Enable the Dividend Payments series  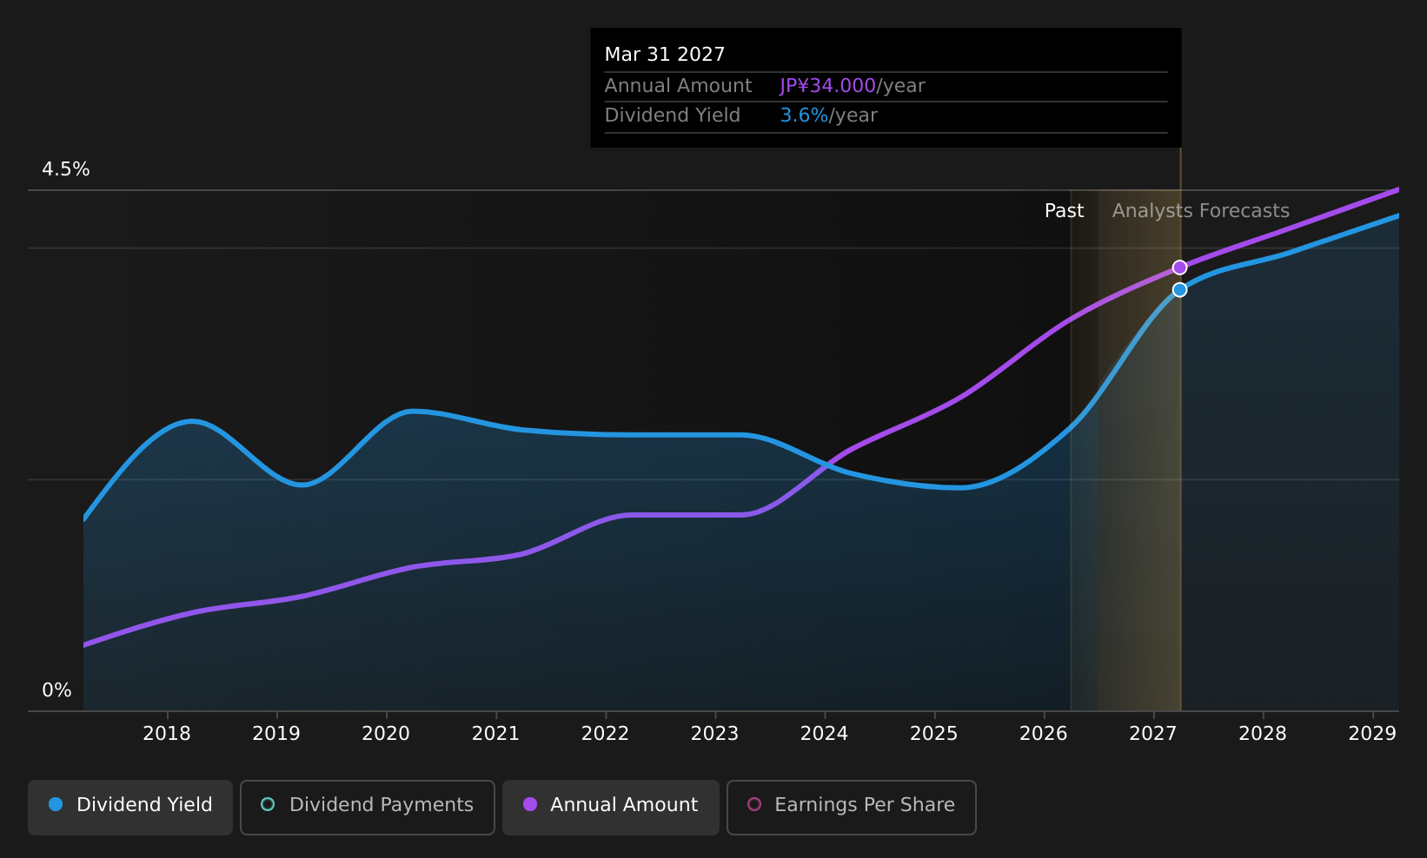pyautogui.click(x=368, y=807)
